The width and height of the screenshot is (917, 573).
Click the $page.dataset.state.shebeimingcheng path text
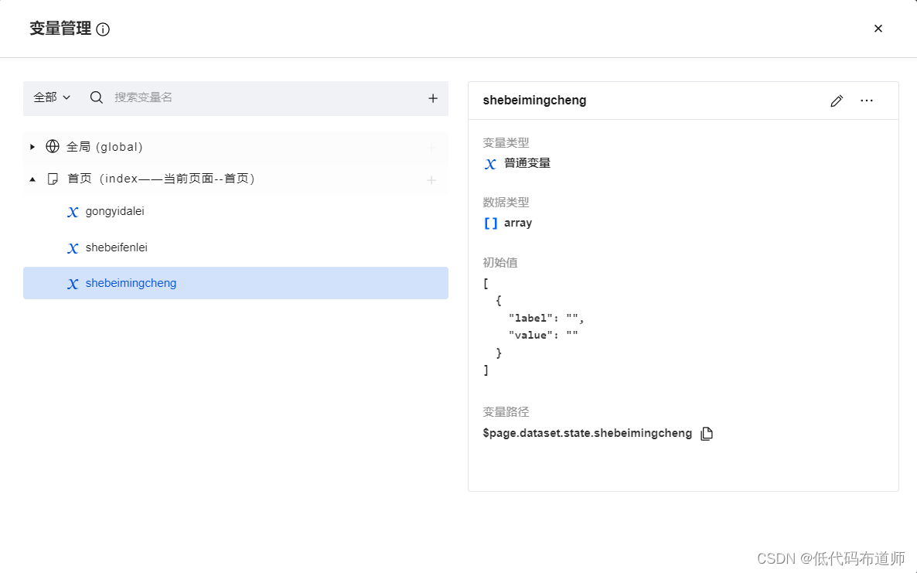pyautogui.click(x=587, y=433)
